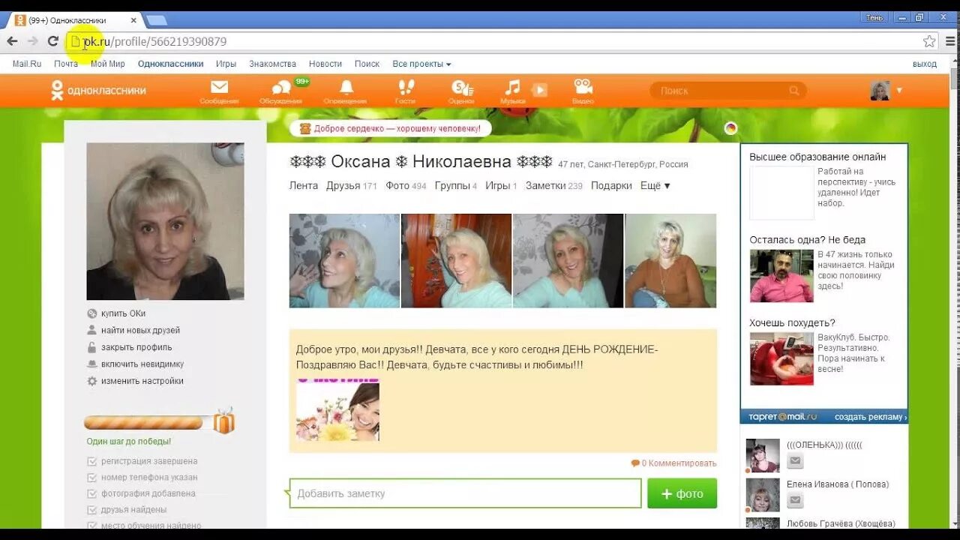This screenshot has height=540, width=960.
Task: Click the Добавить заметку input field
Action: tap(465, 493)
